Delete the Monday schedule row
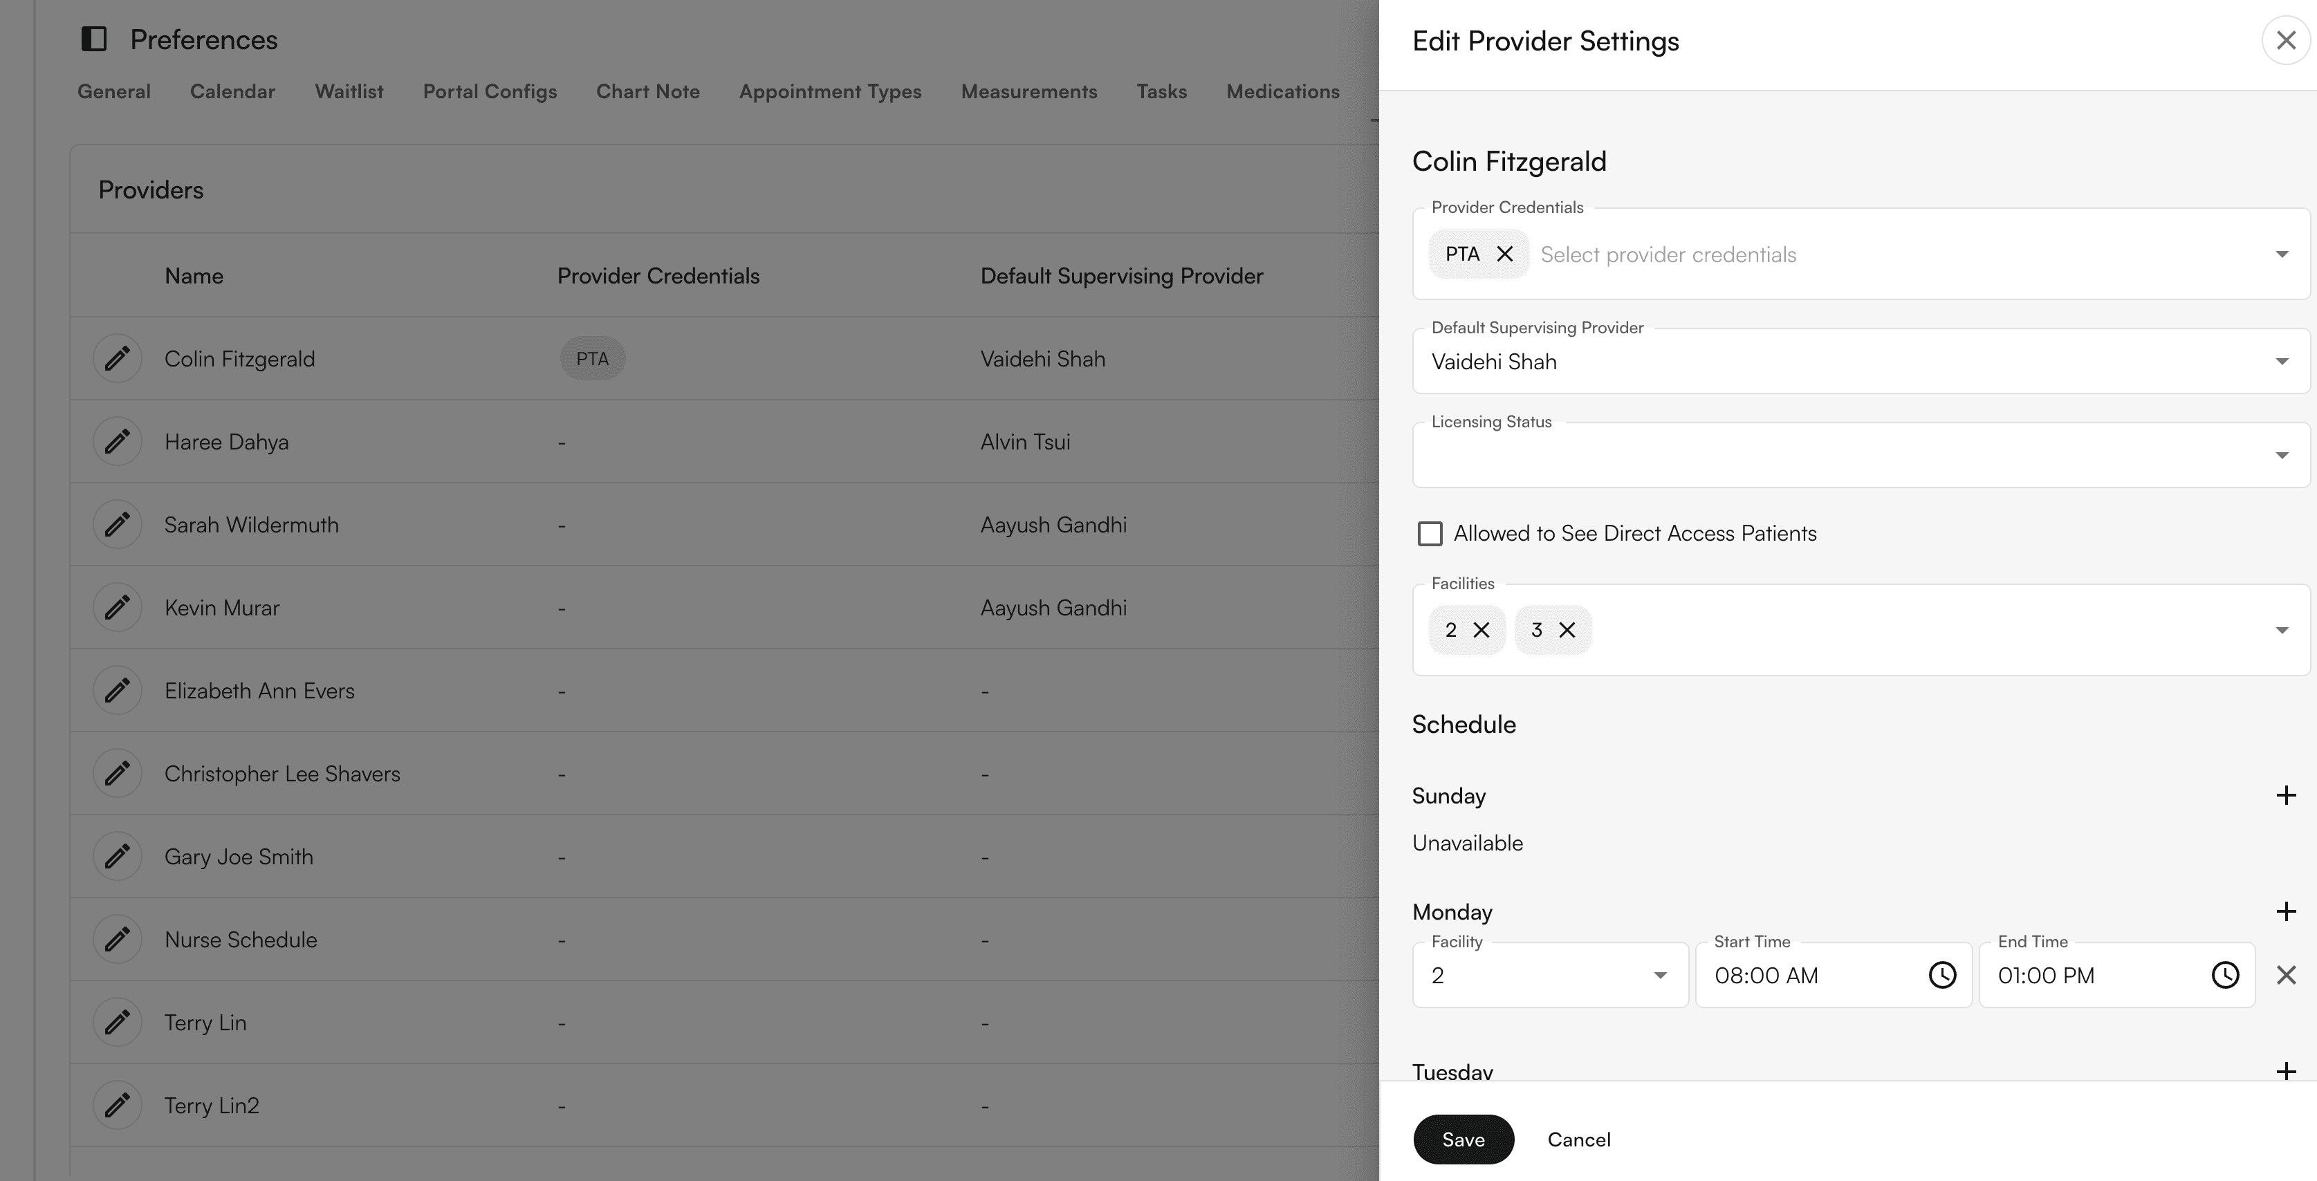 coord(2285,974)
